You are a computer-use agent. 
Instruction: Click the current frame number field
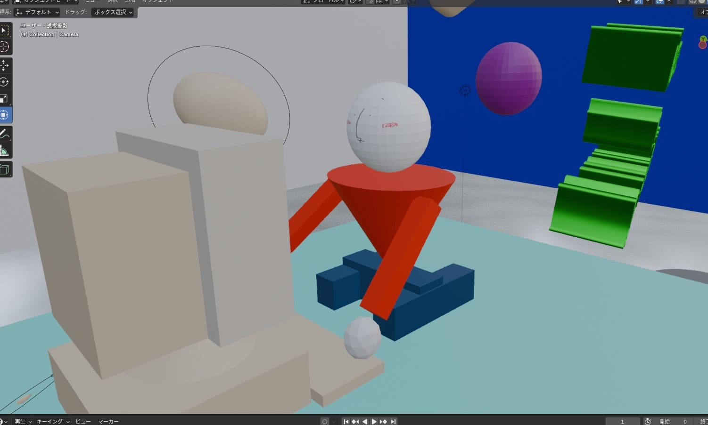(x=622, y=421)
